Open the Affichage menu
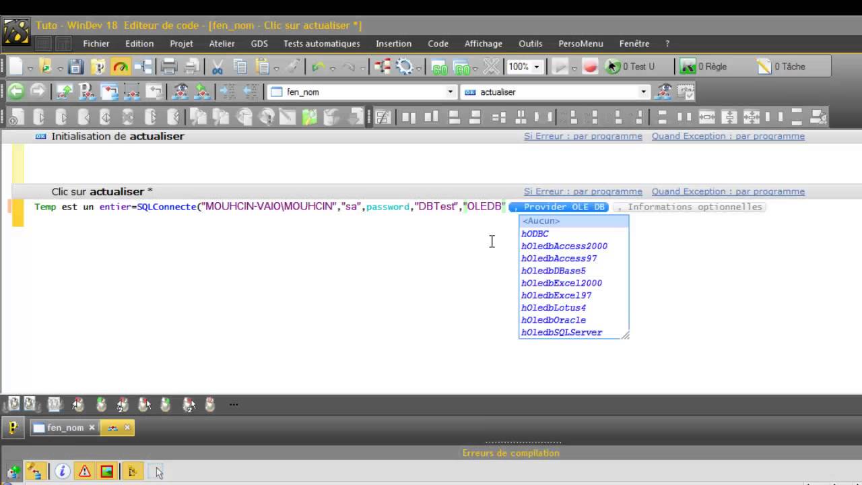The height and width of the screenshot is (485, 862). pos(484,43)
